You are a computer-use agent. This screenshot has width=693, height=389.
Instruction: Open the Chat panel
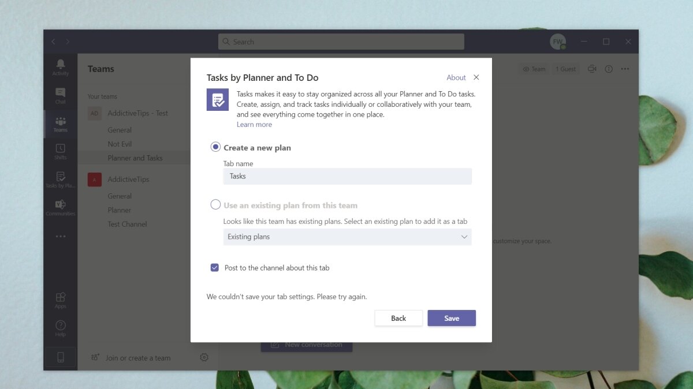(x=60, y=95)
